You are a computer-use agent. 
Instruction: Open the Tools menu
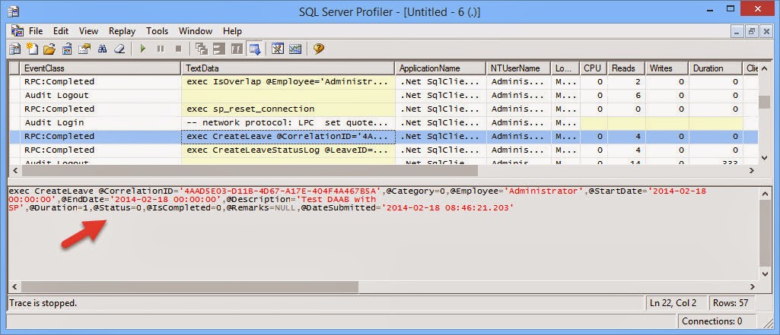point(158,31)
